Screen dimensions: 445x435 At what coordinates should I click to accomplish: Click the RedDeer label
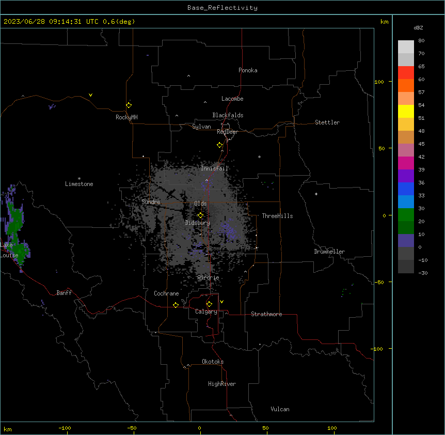coord(227,132)
